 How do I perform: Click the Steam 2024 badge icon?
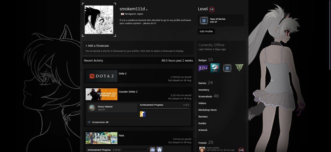tap(215, 68)
